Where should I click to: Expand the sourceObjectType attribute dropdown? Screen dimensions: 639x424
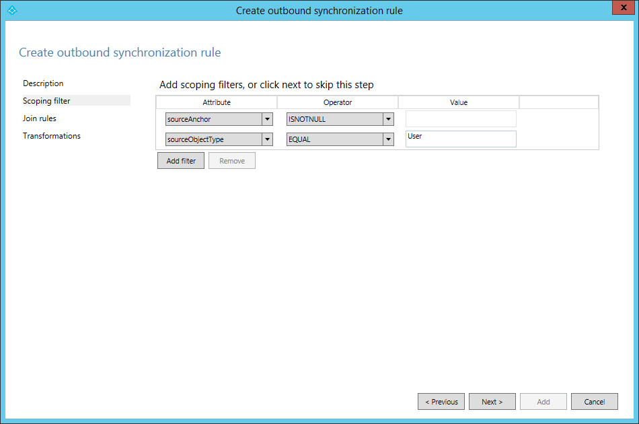267,139
